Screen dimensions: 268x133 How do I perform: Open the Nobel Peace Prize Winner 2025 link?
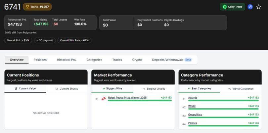coord(127,98)
